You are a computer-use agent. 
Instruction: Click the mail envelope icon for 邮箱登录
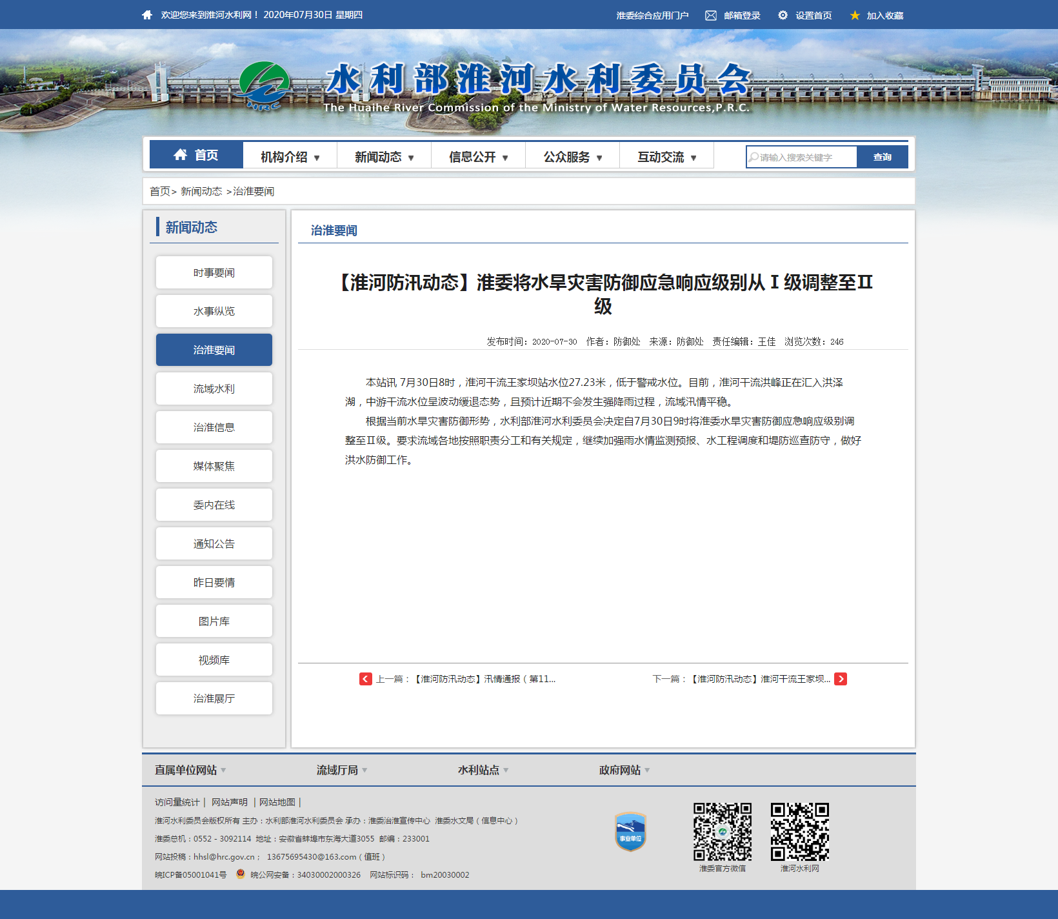[710, 15]
